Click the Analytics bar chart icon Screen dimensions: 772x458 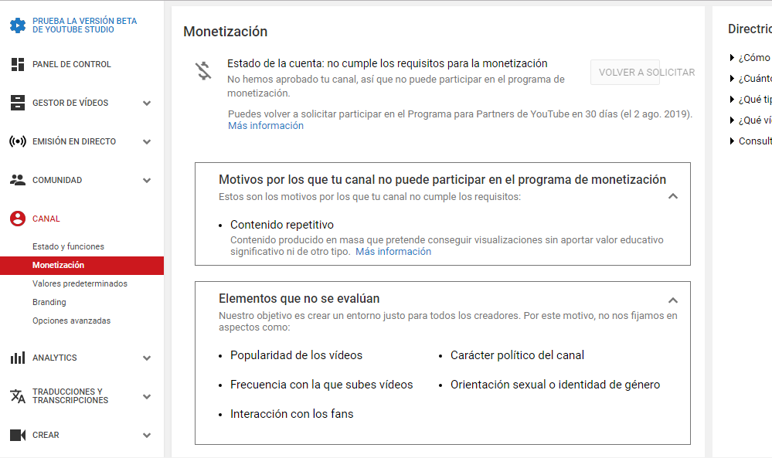pos(18,358)
